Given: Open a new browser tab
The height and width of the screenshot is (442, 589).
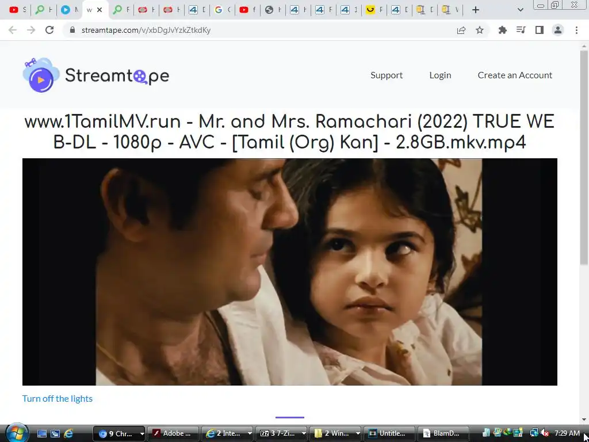Looking at the screenshot, I should 476,10.
